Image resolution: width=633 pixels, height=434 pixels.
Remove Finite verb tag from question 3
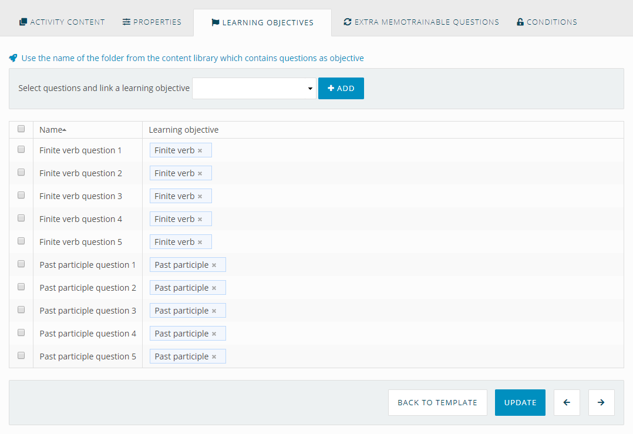click(200, 197)
